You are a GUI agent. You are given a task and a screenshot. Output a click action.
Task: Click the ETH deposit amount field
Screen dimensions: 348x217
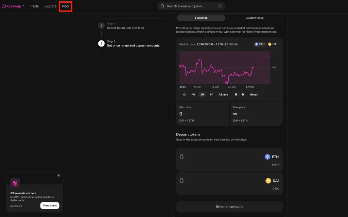(229, 159)
